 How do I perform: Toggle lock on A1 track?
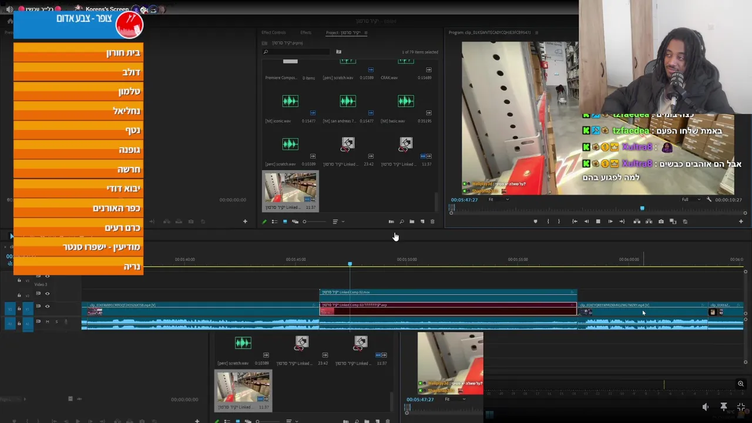point(19,323)
